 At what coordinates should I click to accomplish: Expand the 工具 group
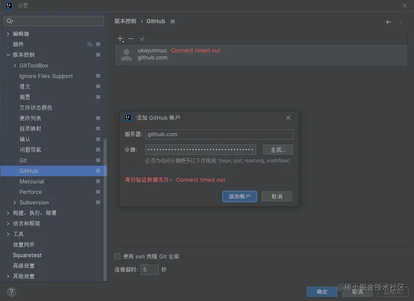[8, 234]
